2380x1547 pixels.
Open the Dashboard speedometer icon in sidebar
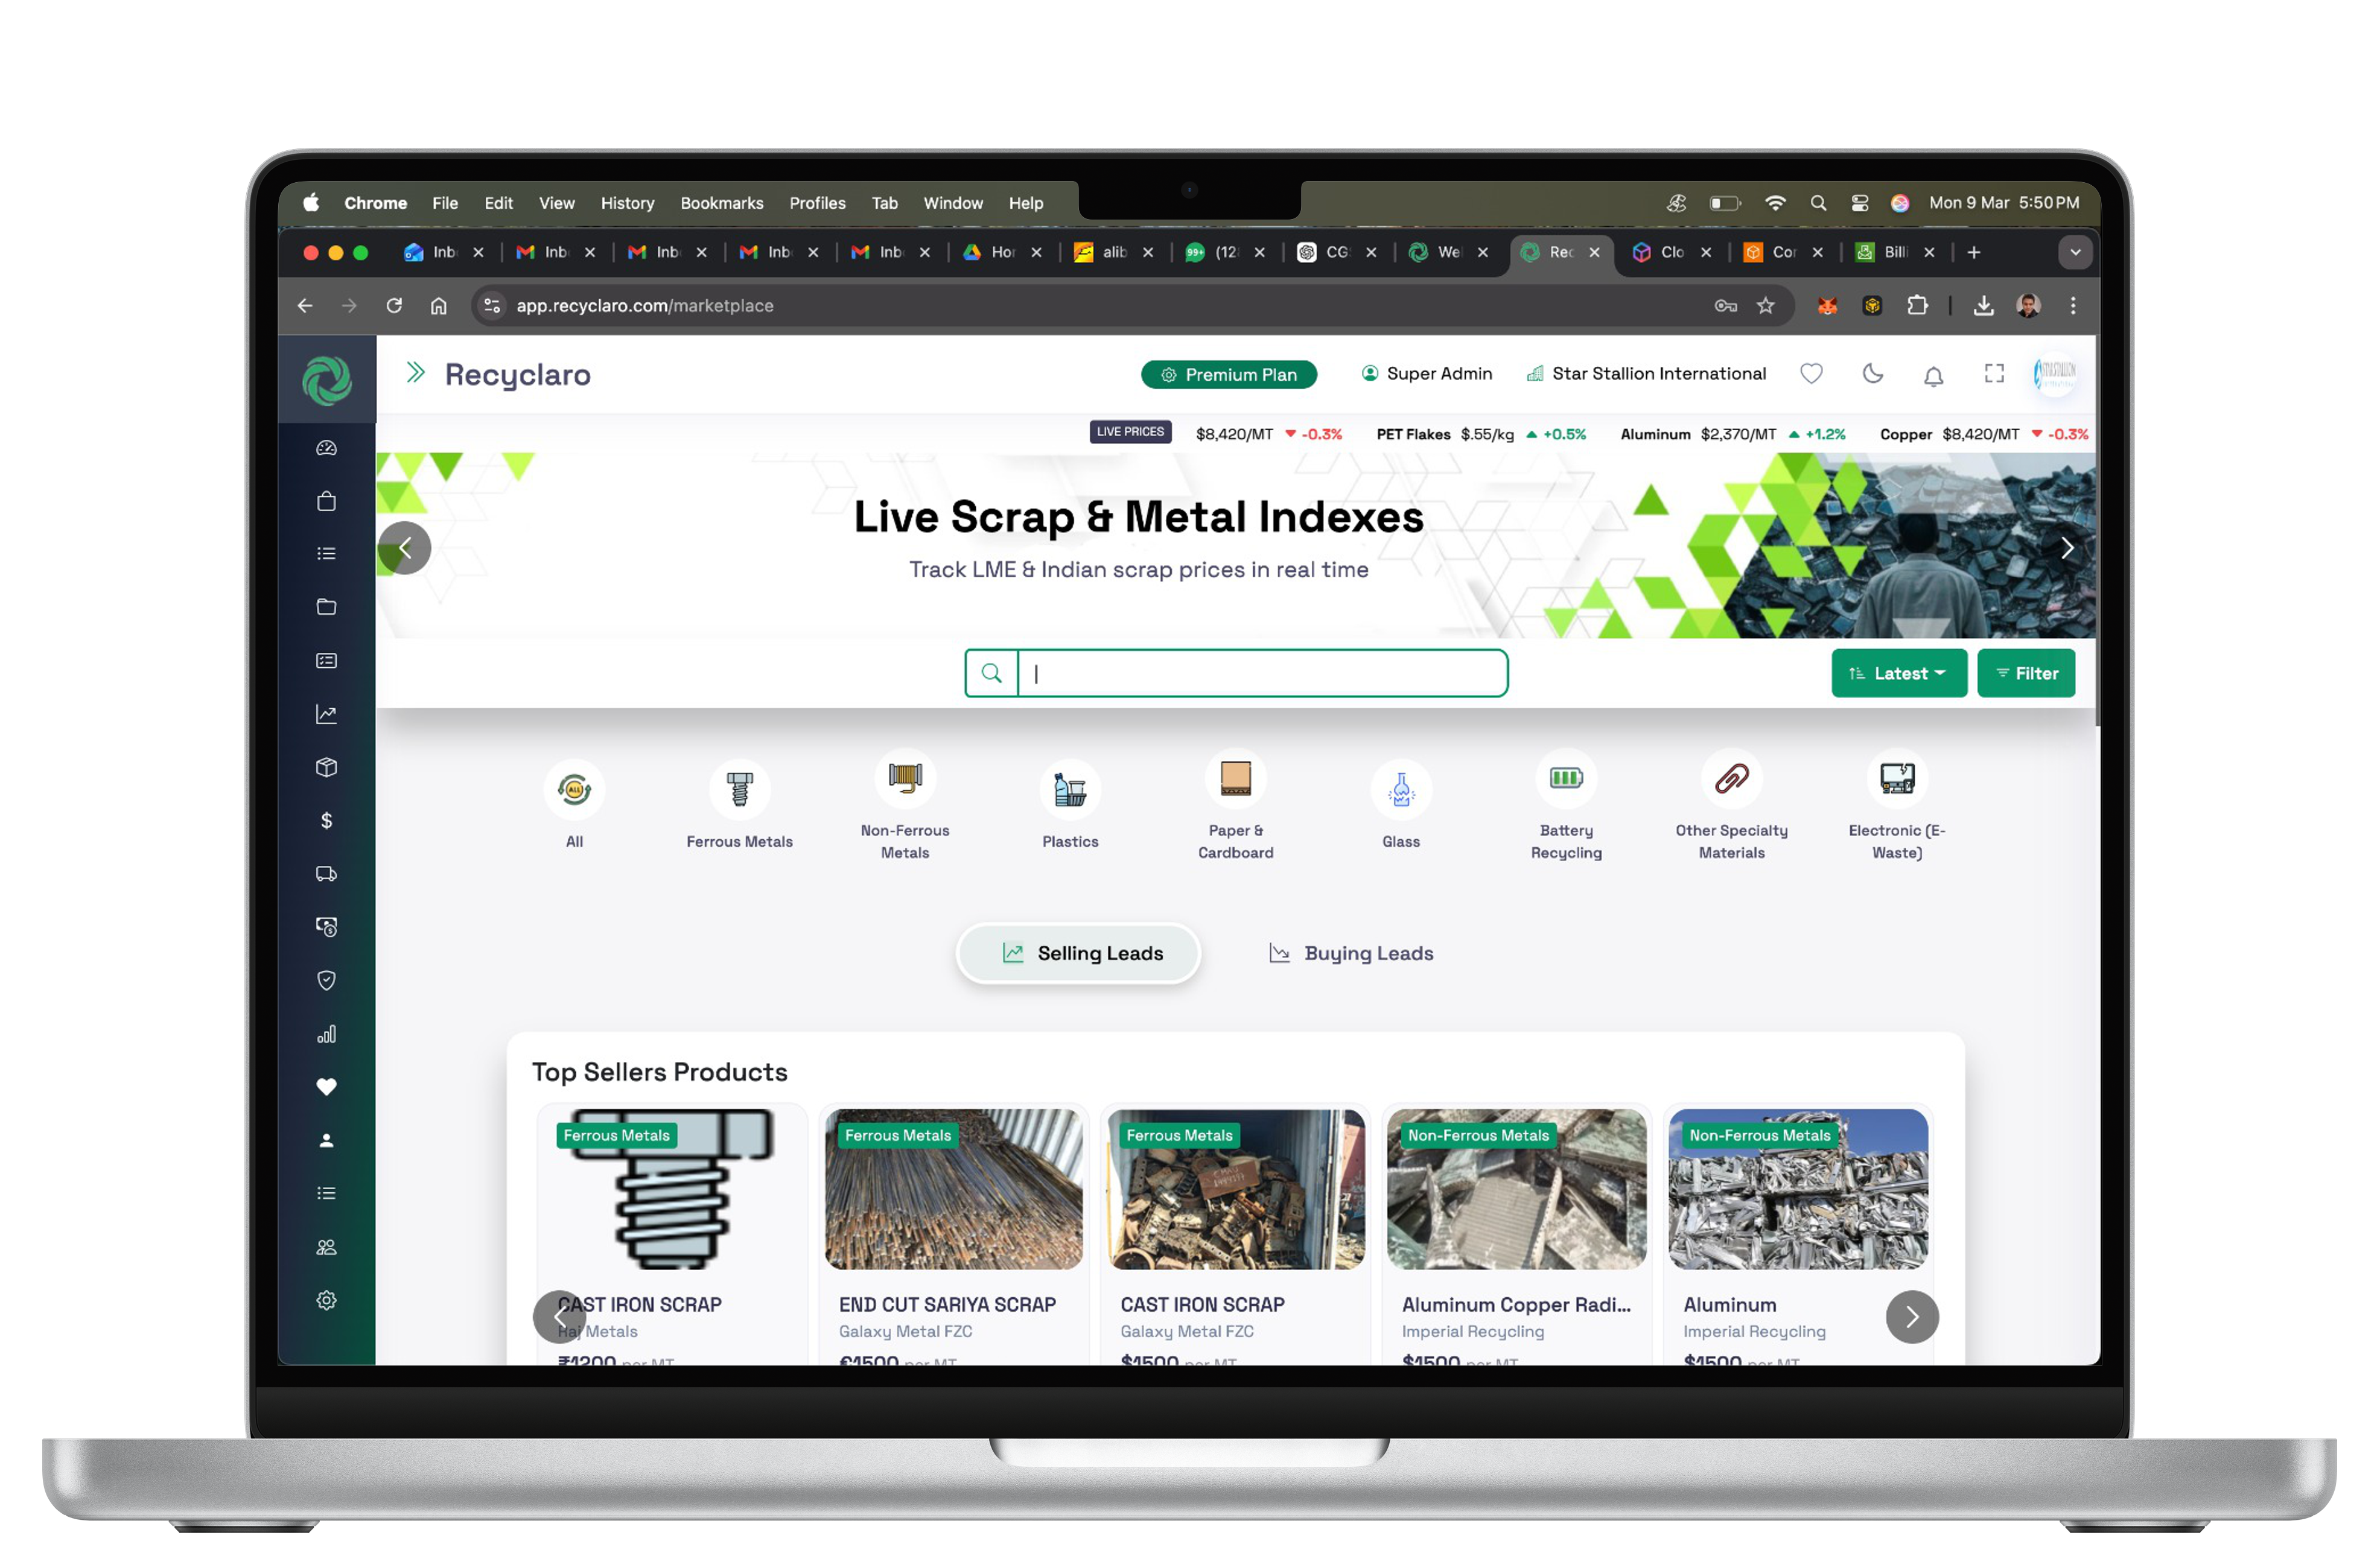[x=326, y=448]
